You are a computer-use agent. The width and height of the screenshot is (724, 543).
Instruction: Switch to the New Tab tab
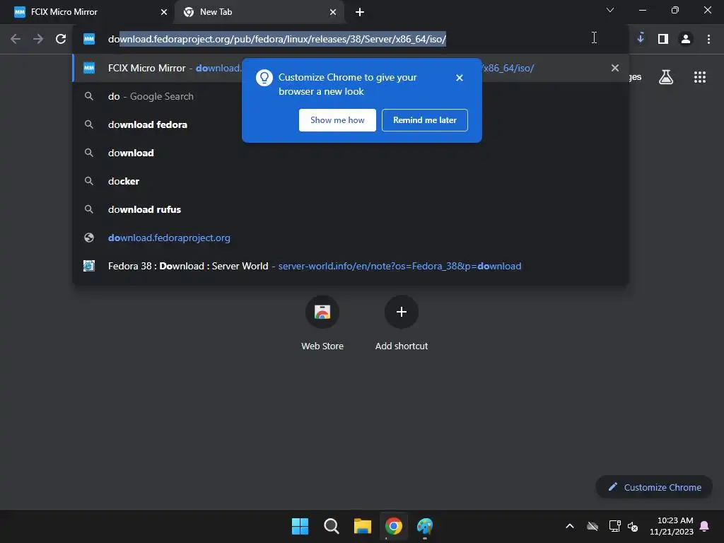[259, 12]
